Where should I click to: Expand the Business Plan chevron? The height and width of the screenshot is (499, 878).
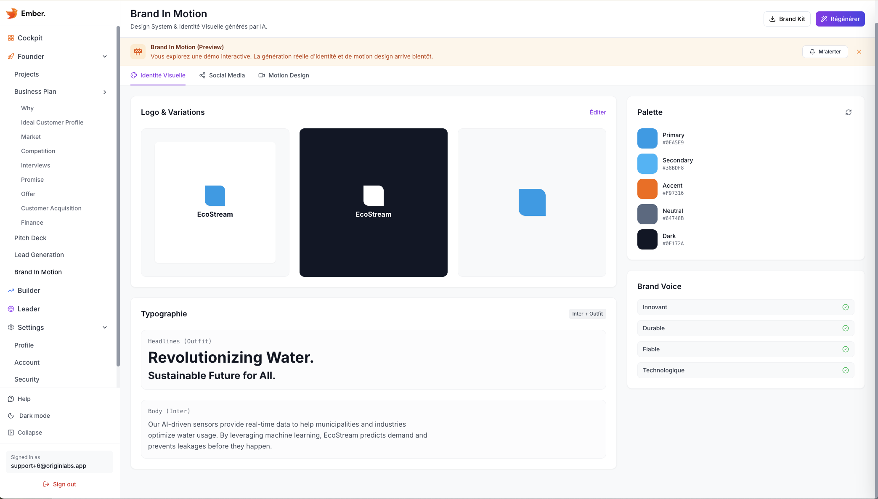tap(104, 92)
